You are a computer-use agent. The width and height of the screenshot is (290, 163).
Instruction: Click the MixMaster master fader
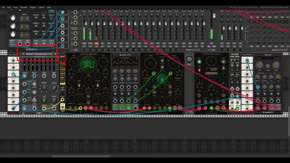click(214, 16)
